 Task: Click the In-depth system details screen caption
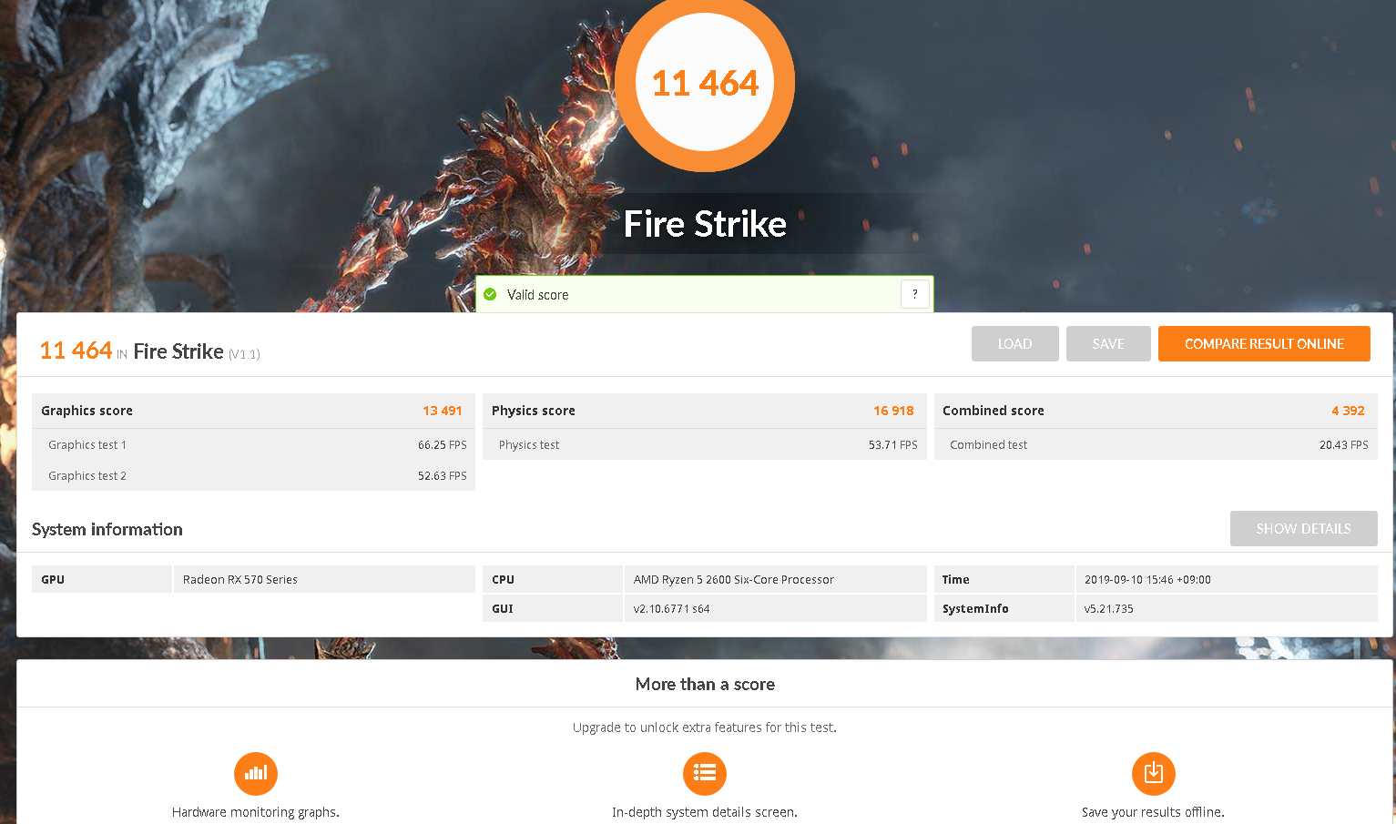pyautogui.click(x=705, y=812)
